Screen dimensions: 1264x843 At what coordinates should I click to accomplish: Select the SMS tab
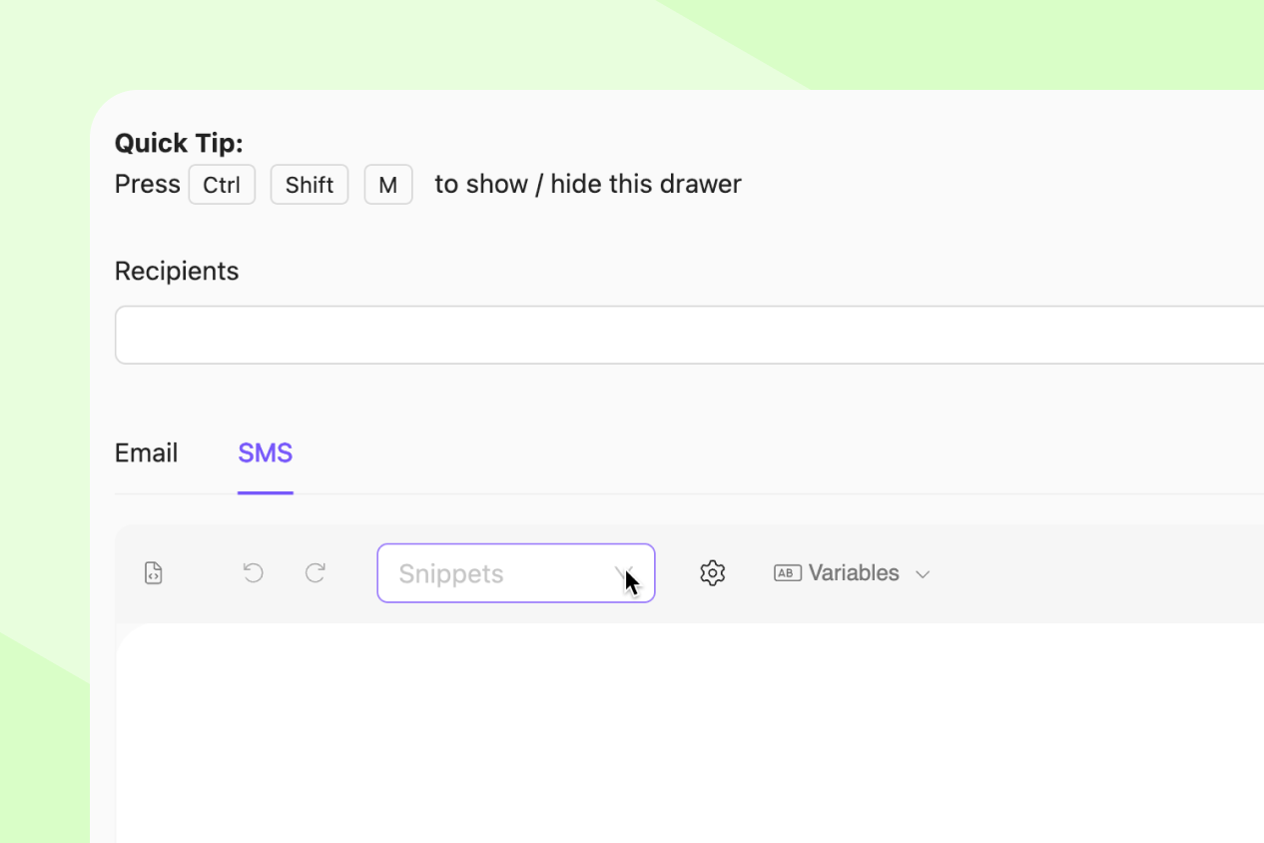(x=265, y=453)
